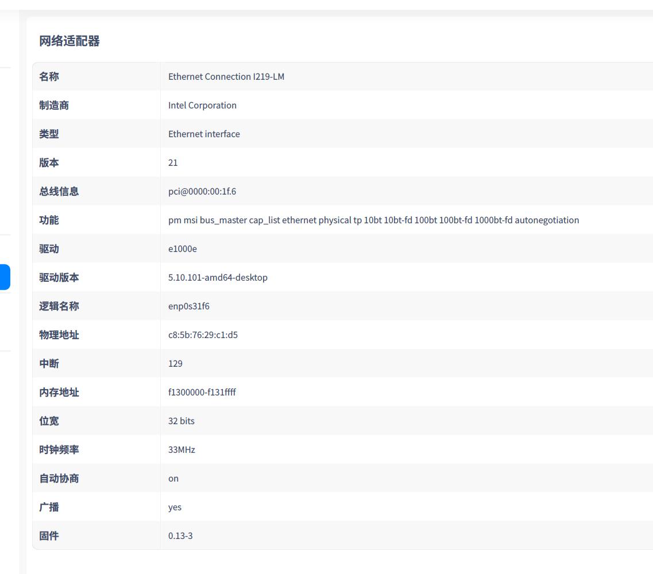This screenshot has width=653, height=574.
Task: Click the 5.10.101-amd64-desktop driver version value
Action: [218, 277]
